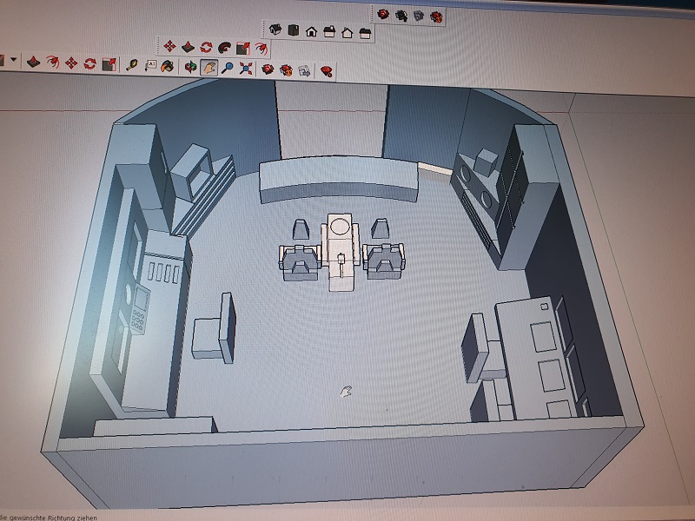Switch to the Back view

coord(347,33)
